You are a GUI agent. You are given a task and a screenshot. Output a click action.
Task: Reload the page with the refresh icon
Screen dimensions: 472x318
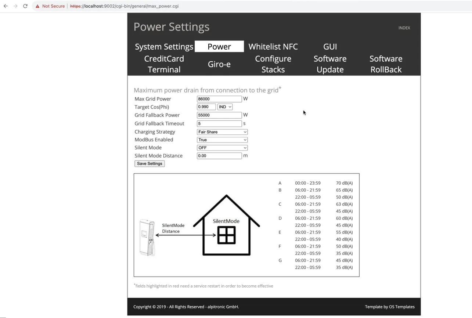(25, 6)
